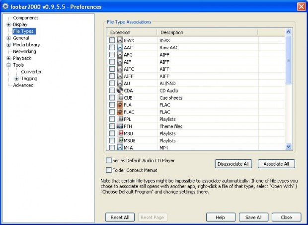Expand the Playback tree node
The height and width of the screenshot is (225, 308).
click(x=8, y=58)
